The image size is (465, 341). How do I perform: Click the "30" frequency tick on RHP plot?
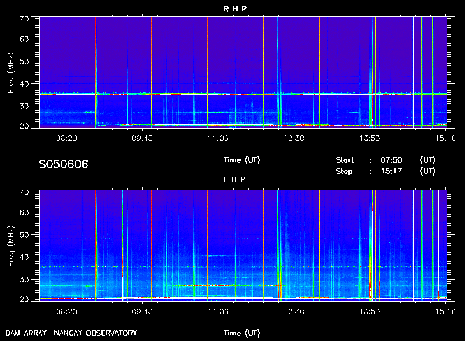24,106
